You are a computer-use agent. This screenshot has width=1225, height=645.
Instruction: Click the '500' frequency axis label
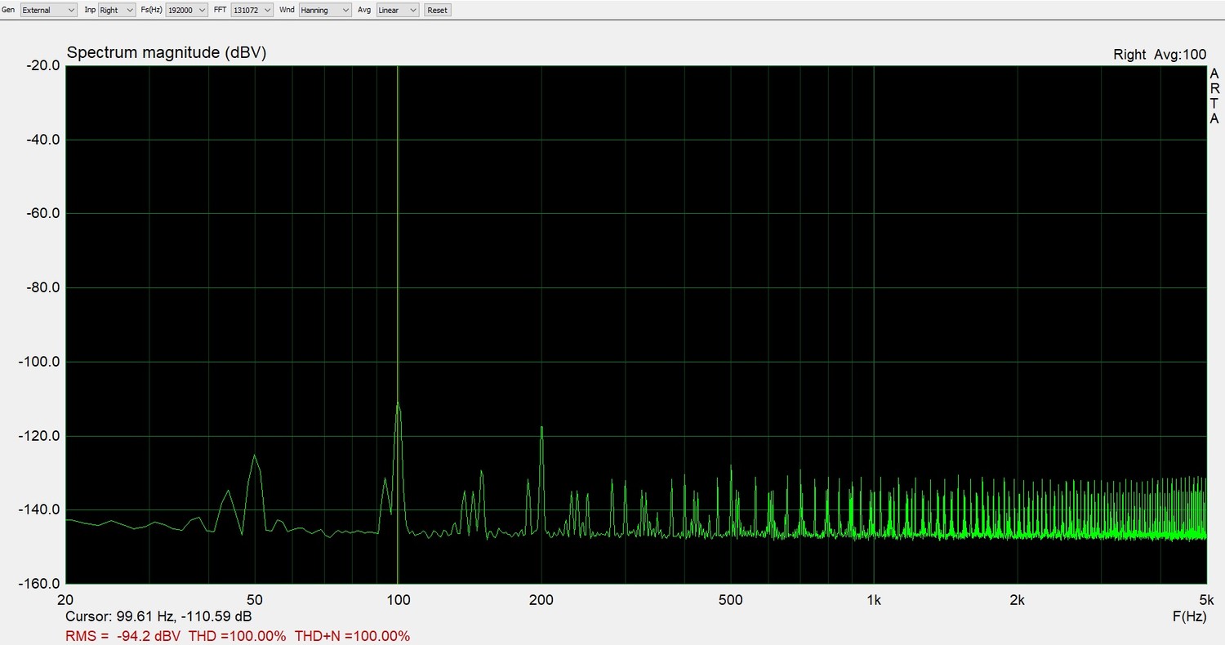coord(731,600)
